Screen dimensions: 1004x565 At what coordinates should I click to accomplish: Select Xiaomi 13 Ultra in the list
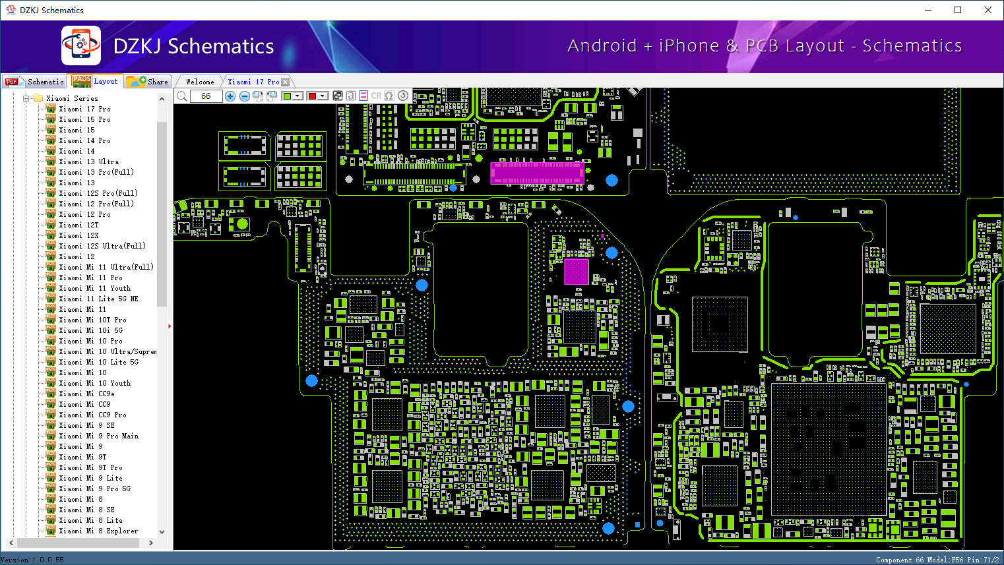point(89,162)
